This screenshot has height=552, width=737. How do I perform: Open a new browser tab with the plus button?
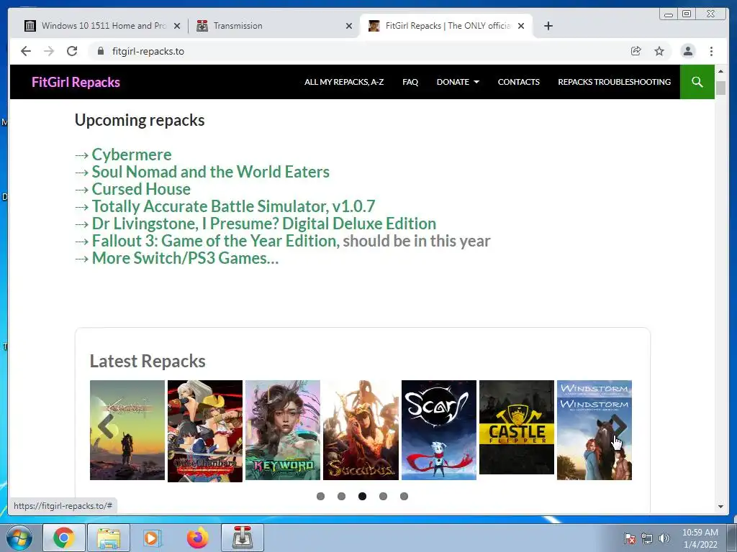548,26
